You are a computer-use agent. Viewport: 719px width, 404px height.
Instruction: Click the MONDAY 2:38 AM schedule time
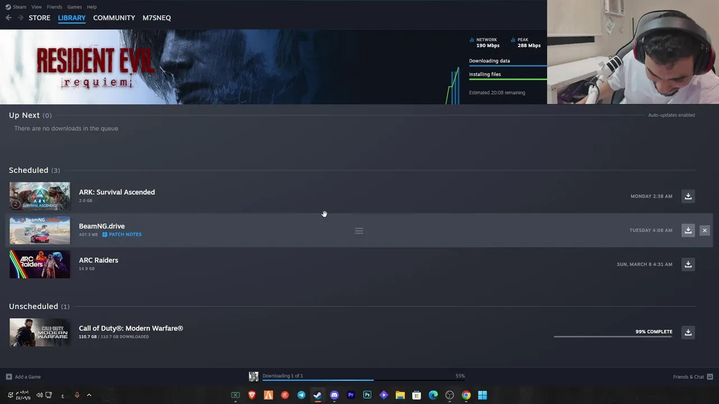[652, 196]
